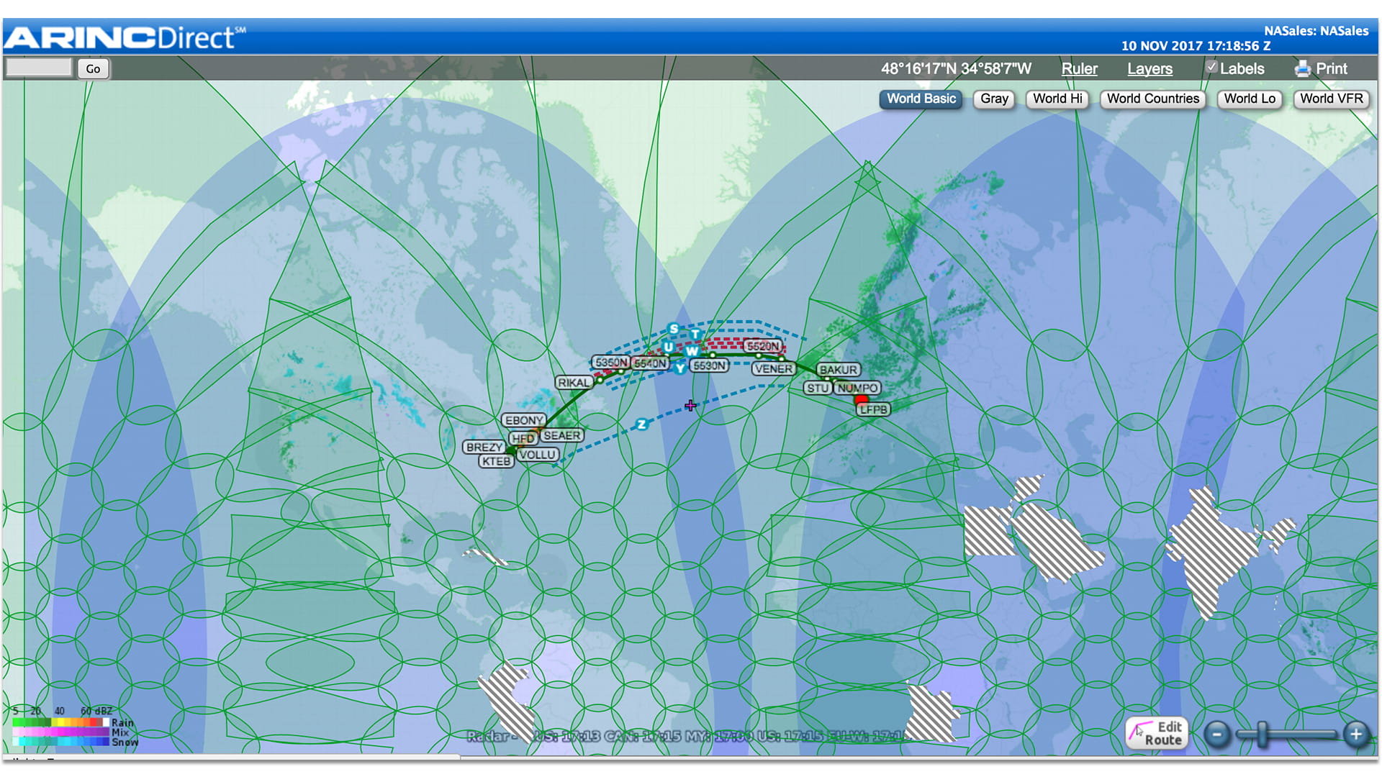The height and width of the screenshot is (777, 1382).
Task: Uncheck the Labels checkbox
Action: click(1212, 66)
